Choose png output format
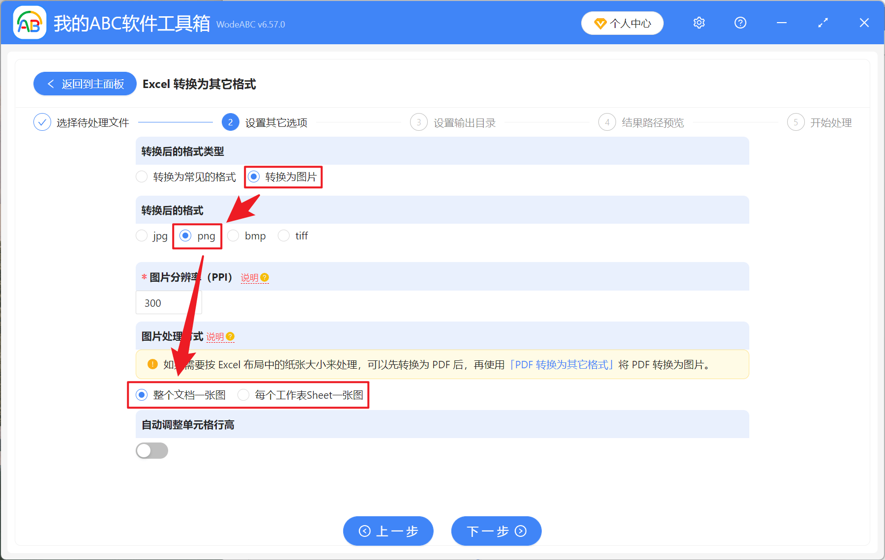 [198, 236]
